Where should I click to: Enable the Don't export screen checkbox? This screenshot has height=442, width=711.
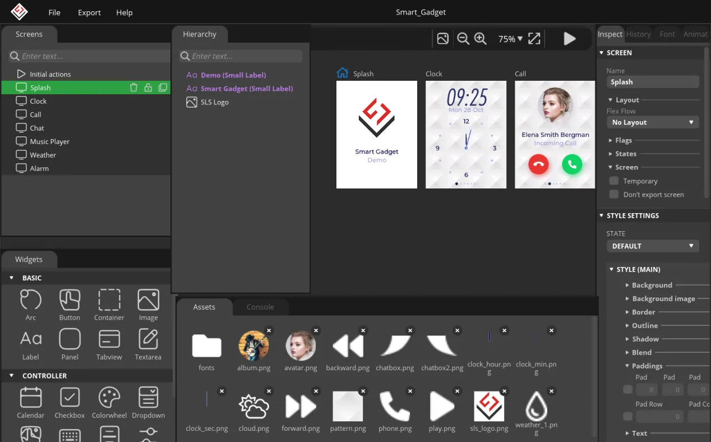(614, 194)
